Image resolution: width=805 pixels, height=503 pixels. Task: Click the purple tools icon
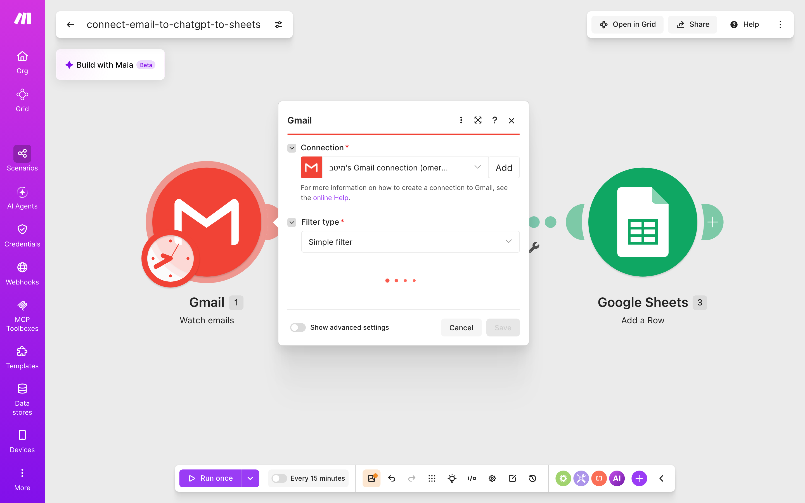[581, 478]
